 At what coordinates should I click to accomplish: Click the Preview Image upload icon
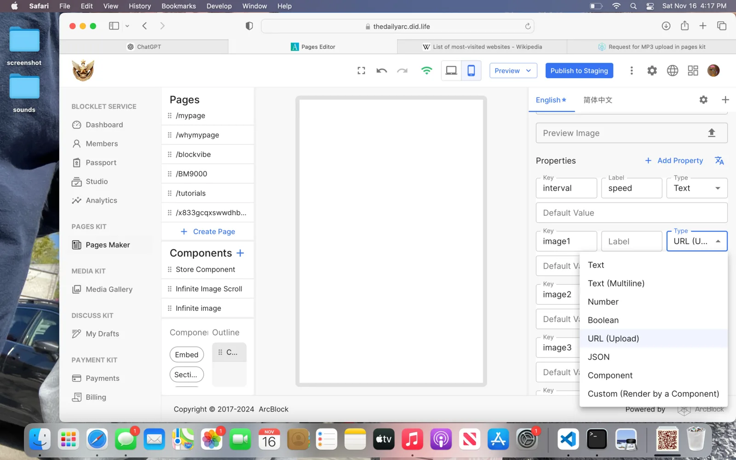tap(712, 133)
